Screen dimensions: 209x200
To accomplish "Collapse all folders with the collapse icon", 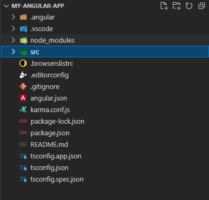I will click(x=202, y=6).
